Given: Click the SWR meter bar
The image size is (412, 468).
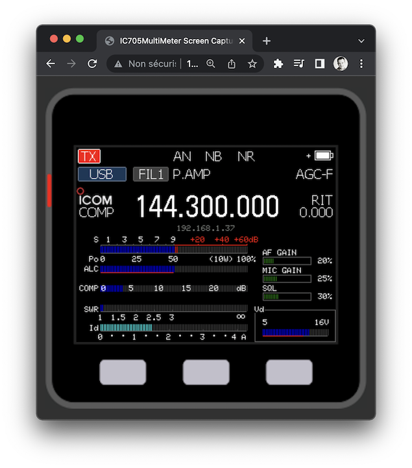Looking at the screenshot, I should (174, 308).
